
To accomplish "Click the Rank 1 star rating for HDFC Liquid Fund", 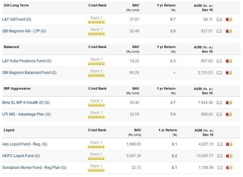I will pyautogui.click(x=96, y=158).
